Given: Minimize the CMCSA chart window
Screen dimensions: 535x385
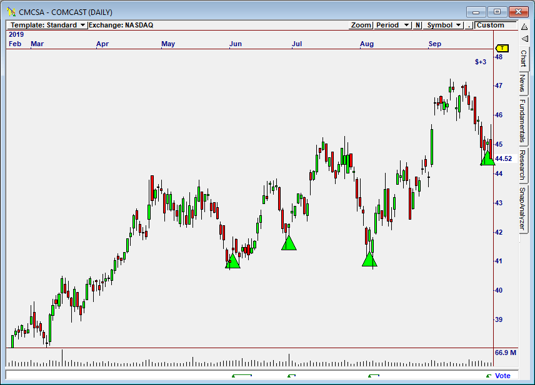Looking at the screenshot, I should (476, 12).
